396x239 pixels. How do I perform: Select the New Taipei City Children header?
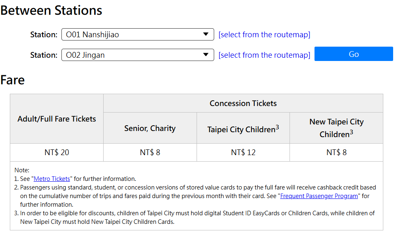tap(336, 128)
